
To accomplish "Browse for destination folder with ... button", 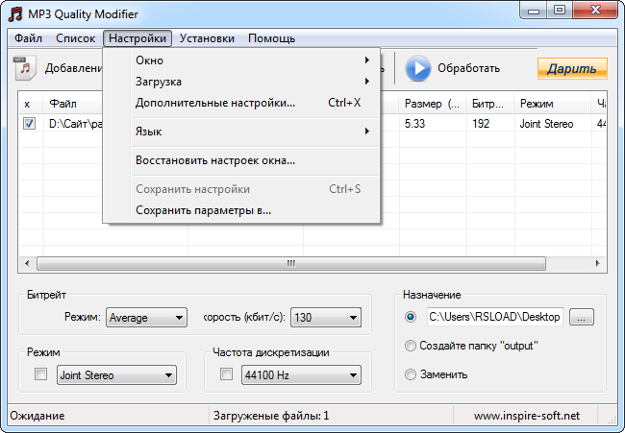I will click(x=581, y=317).
